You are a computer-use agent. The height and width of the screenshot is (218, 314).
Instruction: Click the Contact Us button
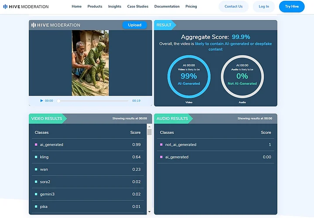[x=233, y=7]
